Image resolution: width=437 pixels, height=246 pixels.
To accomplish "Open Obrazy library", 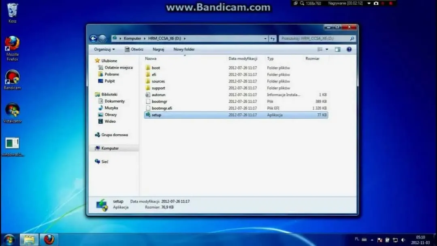I will (111, 115).
